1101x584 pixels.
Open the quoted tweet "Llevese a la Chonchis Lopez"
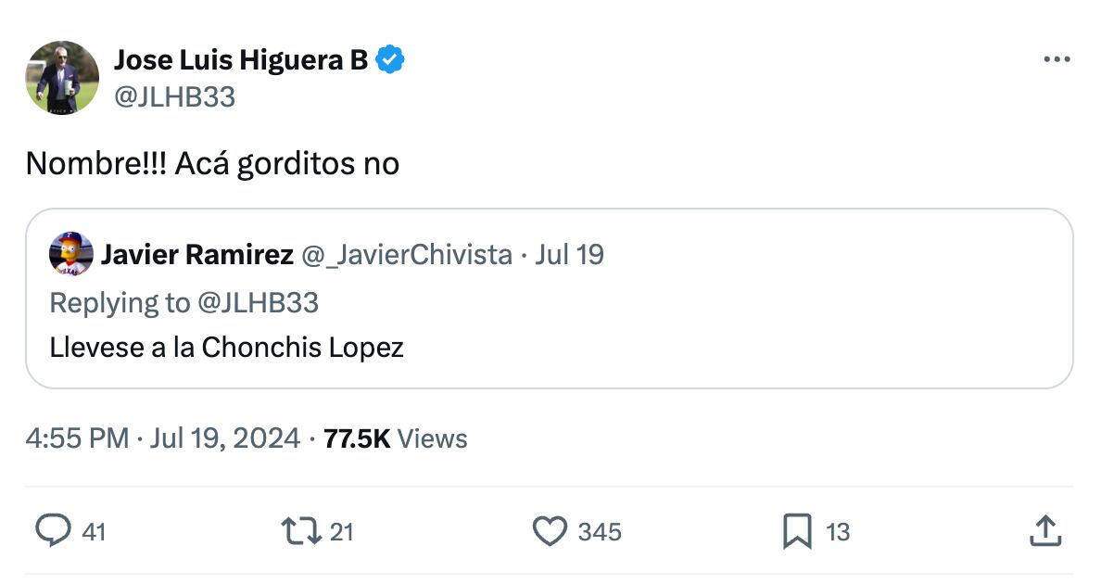coord(227,348)
